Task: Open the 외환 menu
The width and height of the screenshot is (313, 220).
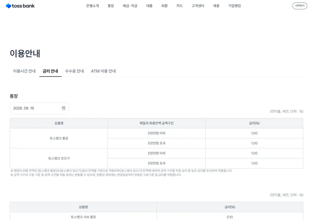Action: pos(165,6)
